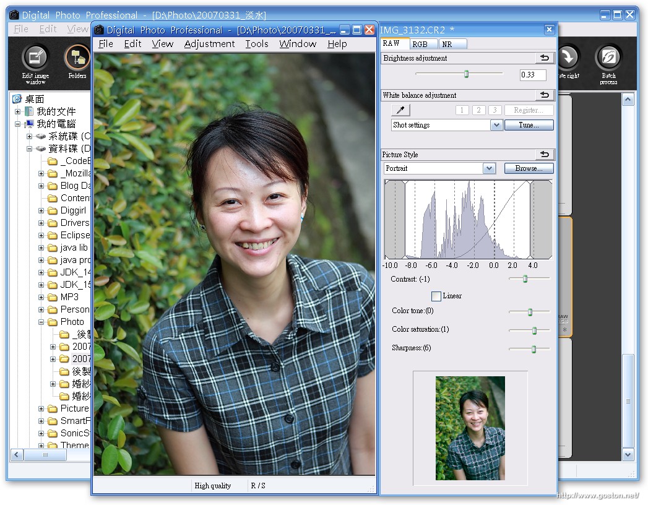Image resolution: width=648 pixels, height=505 pixels.
Task: Select the RAW tab
Action: (395, 43)
